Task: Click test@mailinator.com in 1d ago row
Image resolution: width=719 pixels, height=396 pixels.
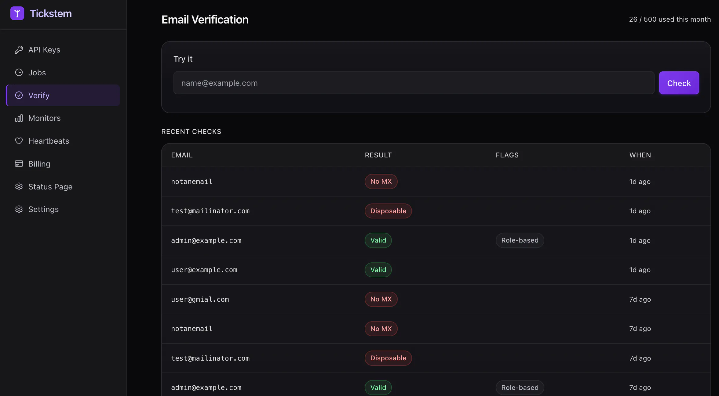Action: [x=210, y=211]
